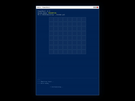Minimize the Admin PowerShell window

pos(94,7)
